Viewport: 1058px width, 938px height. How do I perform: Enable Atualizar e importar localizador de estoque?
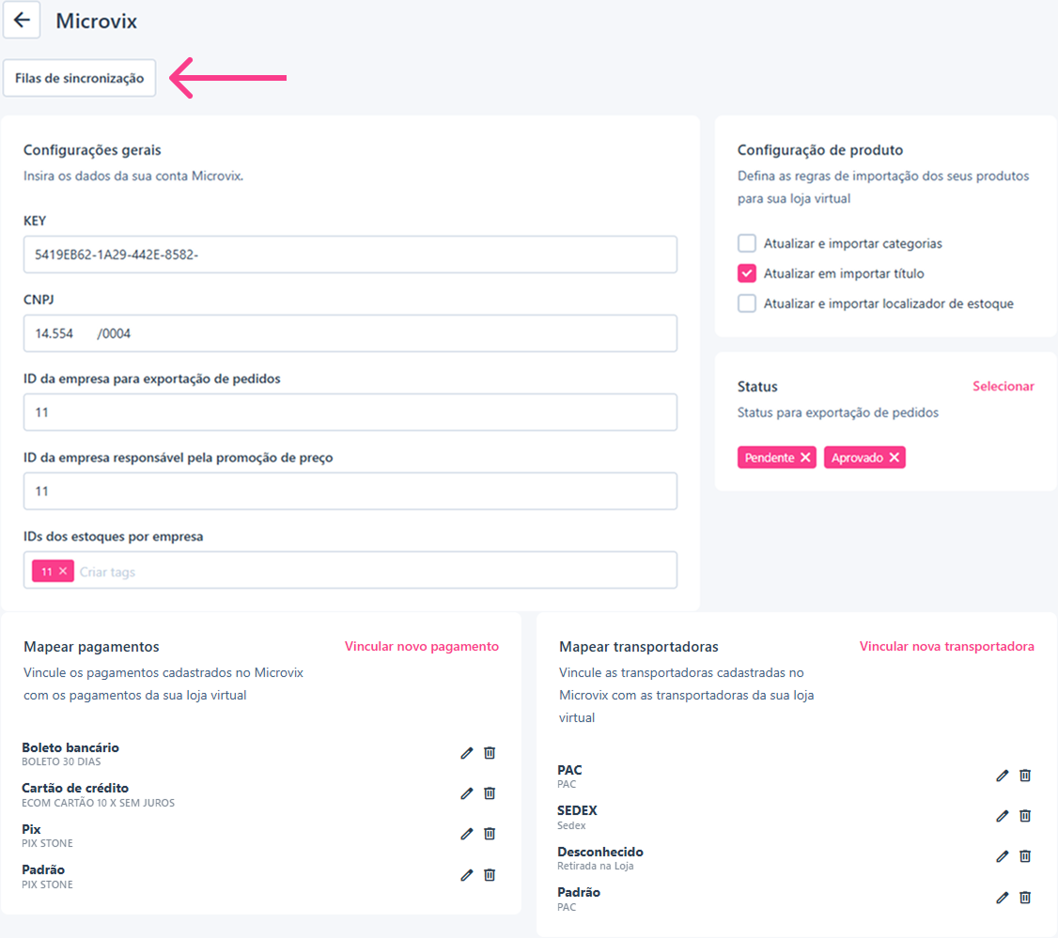coord(747,303)
